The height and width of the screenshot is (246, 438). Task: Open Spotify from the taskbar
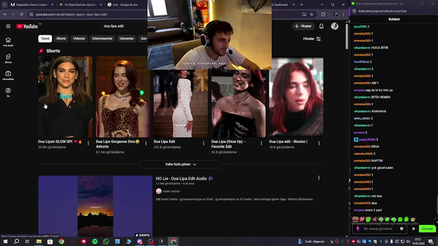click(95, 242)
